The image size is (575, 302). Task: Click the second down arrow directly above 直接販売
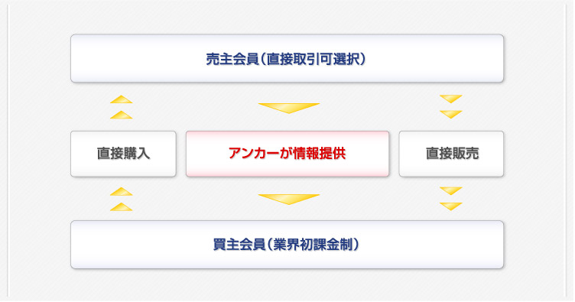[450, 115]
